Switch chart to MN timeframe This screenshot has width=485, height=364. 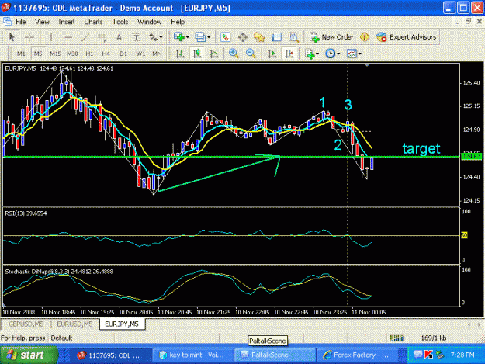coord(157,54)
